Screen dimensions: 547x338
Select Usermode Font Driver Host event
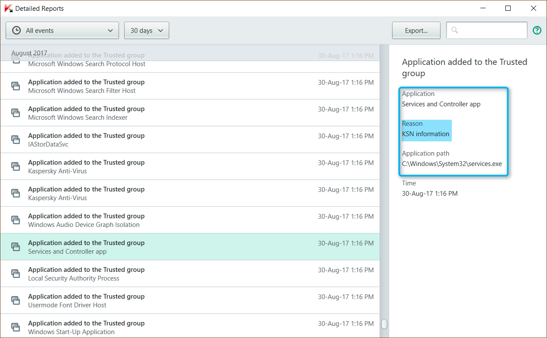[190, 300]
